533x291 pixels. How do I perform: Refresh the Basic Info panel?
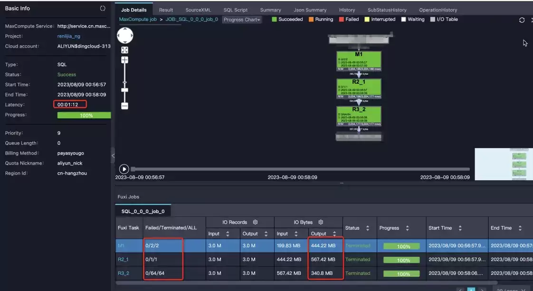click(x=102, y=8)
